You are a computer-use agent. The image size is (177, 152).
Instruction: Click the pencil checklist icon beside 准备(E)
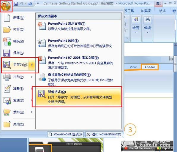coord(7,88)
